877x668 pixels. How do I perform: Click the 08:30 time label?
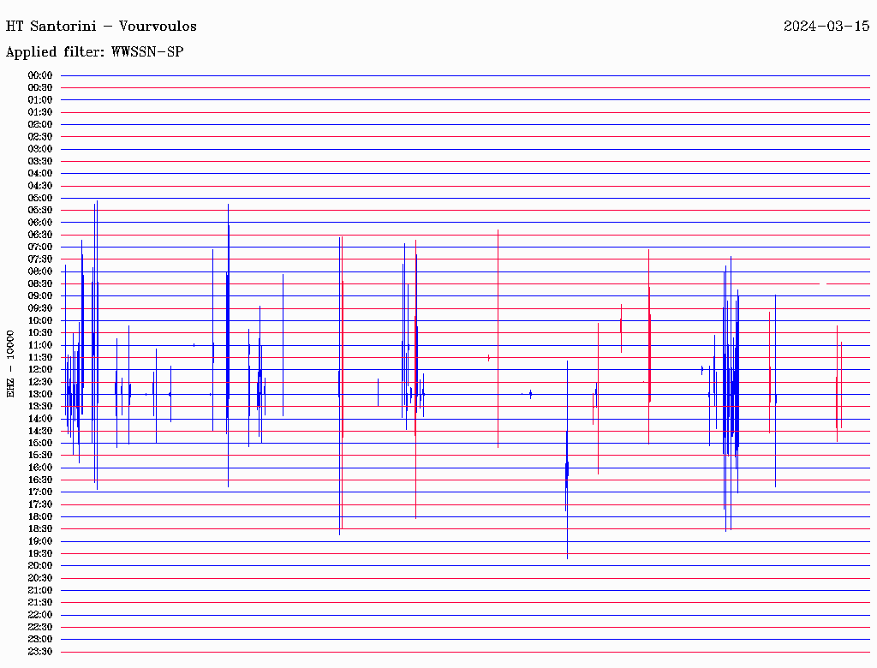pyautogui.click(x=40, y=283)
